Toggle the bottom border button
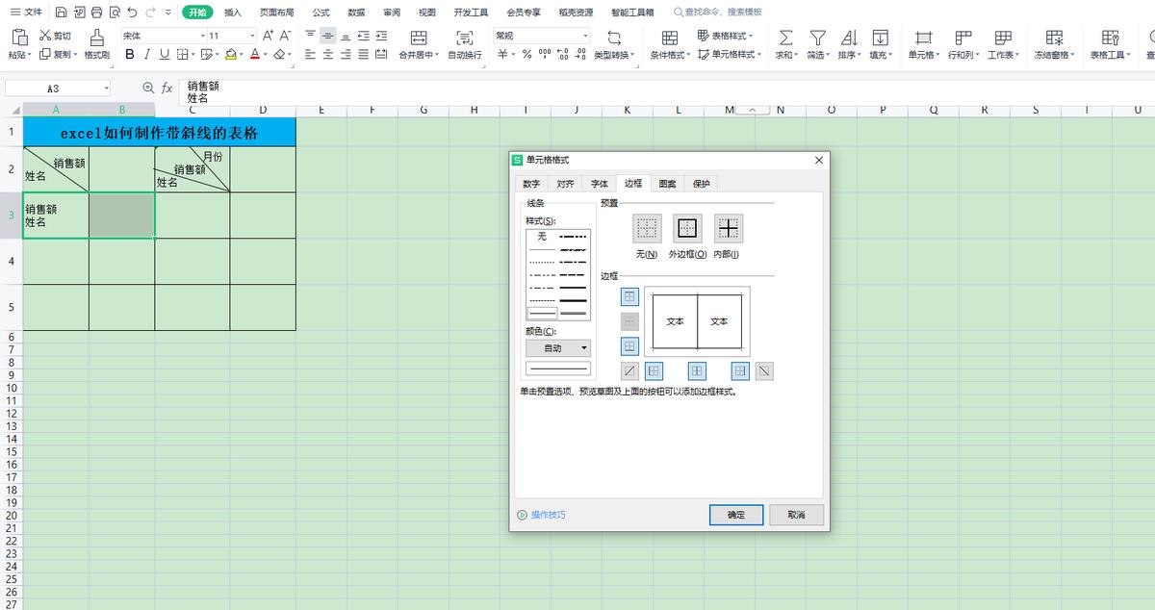 pyautogui.click(x=630, y=346)
